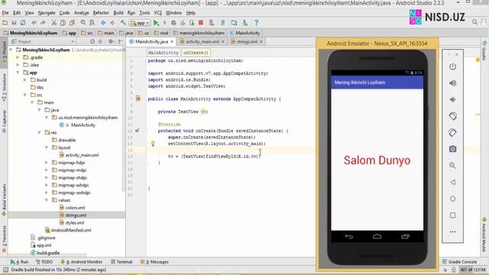Expand the build folder node
Viewport: 489px width, 275px height.
click(25, 79)
